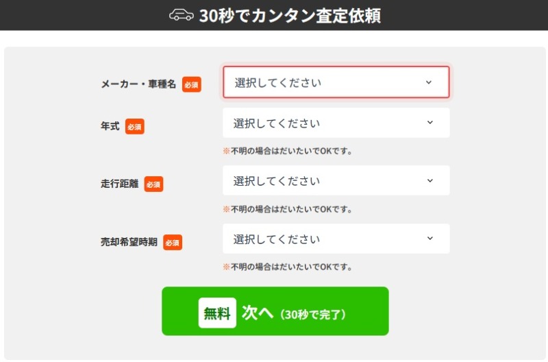548x362 pixels.
Task: Click the chevron arrow in the 走行距離 field
Action: (430, 181)
